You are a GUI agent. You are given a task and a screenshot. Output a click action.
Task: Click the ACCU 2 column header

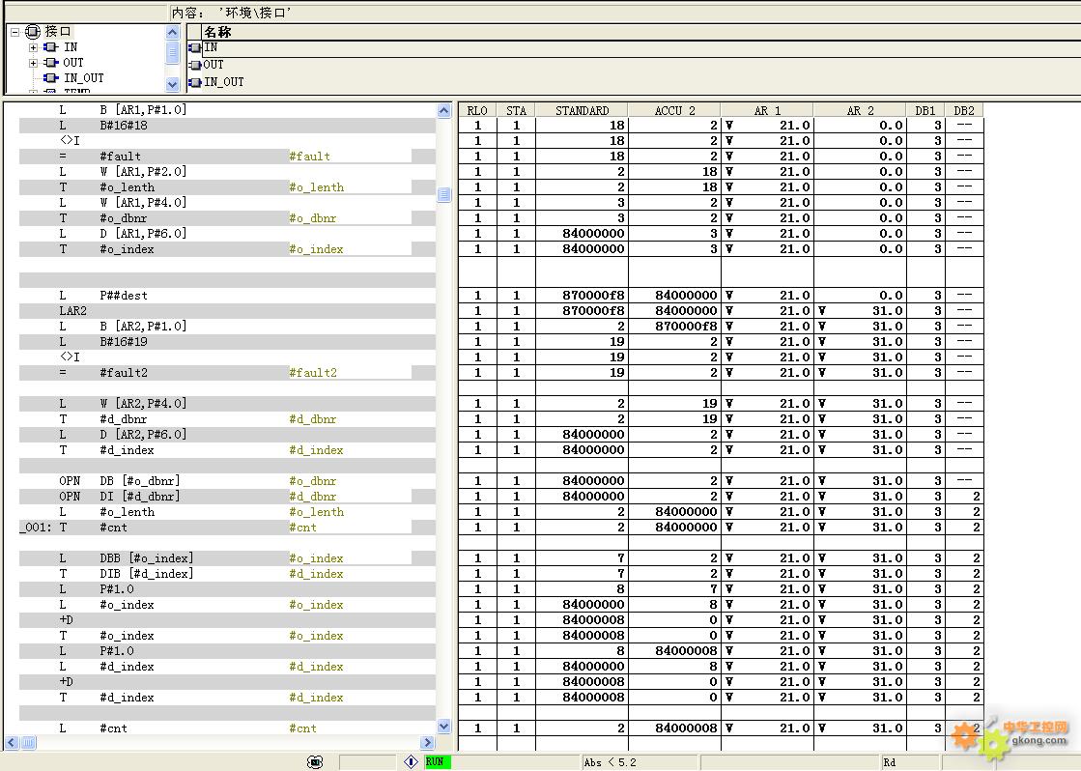tap(674, 110)
